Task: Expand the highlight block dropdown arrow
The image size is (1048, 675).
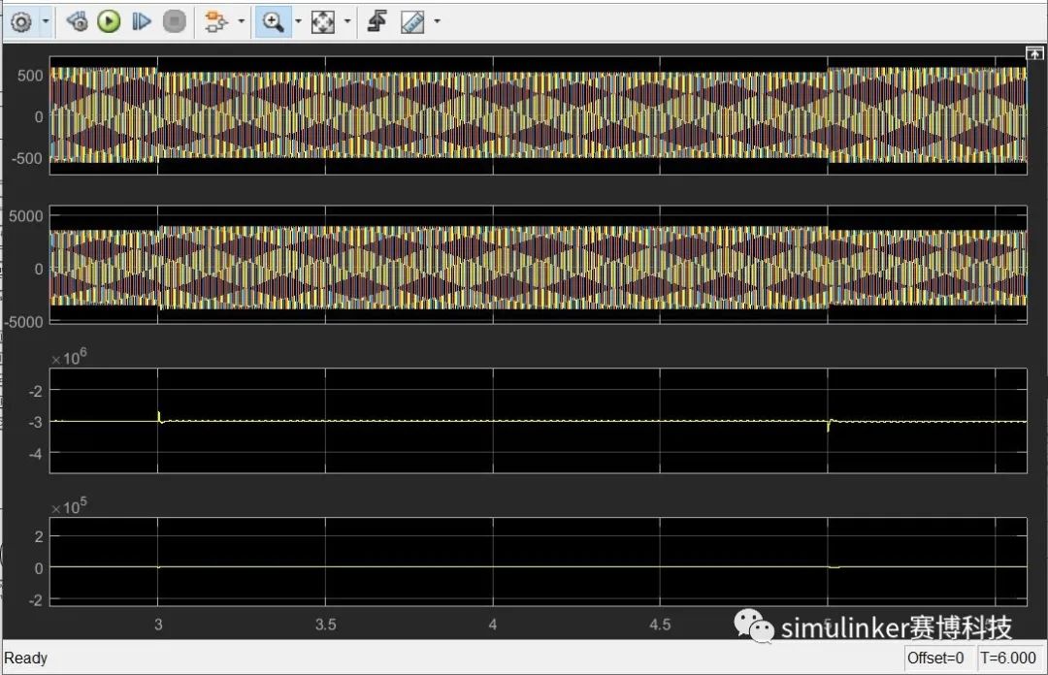Action: (x=242, y=21)
